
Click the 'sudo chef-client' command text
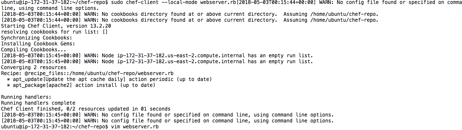[135, 3]
